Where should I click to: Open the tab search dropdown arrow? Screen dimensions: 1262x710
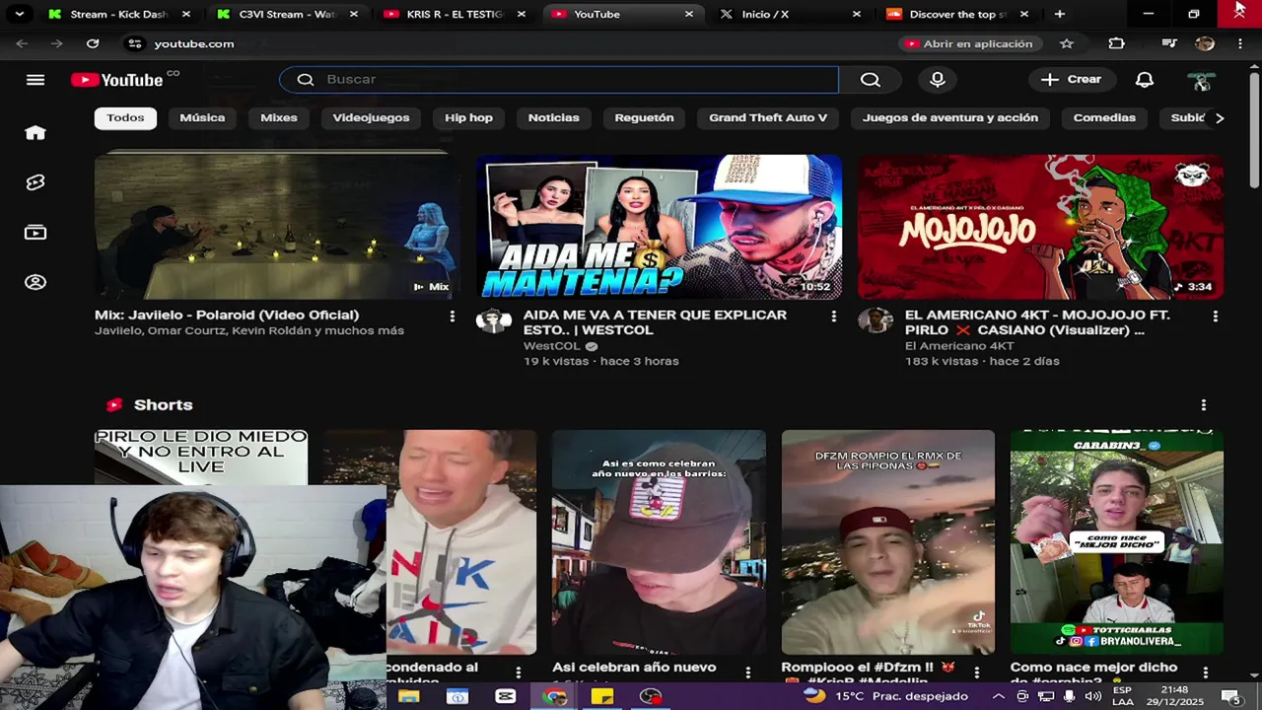tap(19, 14)
